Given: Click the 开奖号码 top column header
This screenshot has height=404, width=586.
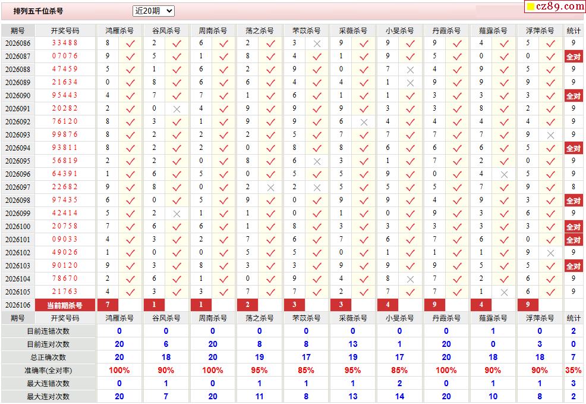Looking at the screenshot, I should (x=65, y=31).
